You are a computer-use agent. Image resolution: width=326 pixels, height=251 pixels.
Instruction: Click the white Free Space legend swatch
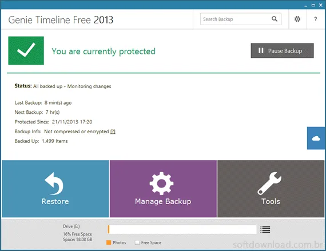(x=137, y=242)
